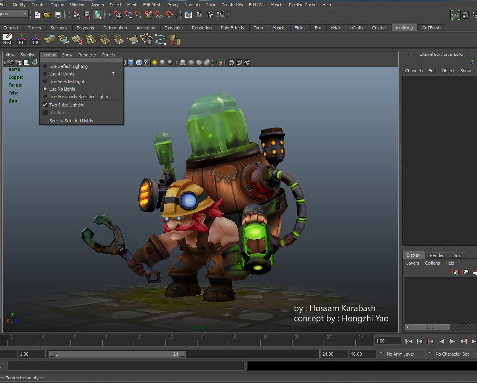Image resolution: width=477 pixels, height=383 pixels.
Task: Click the command line input field
Action: click(x=126, y=366)
